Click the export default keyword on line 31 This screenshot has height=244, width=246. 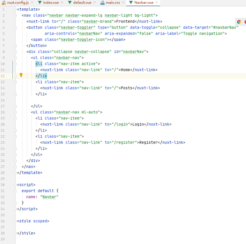point(38,191)
